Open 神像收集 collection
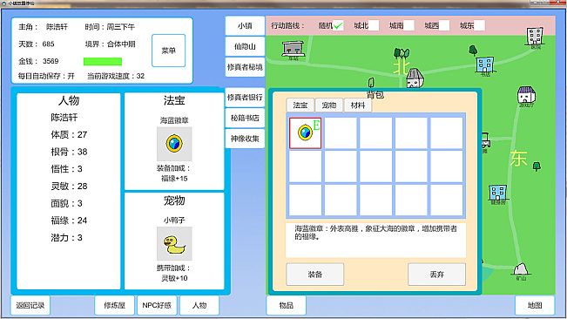The image size is (567, 319). point(245,139)
